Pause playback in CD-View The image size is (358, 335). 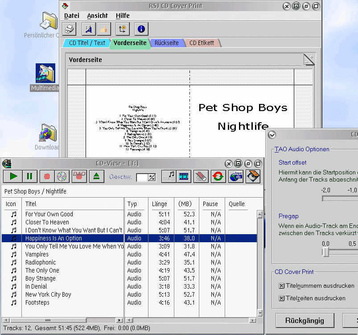click(x=30, y=176)
